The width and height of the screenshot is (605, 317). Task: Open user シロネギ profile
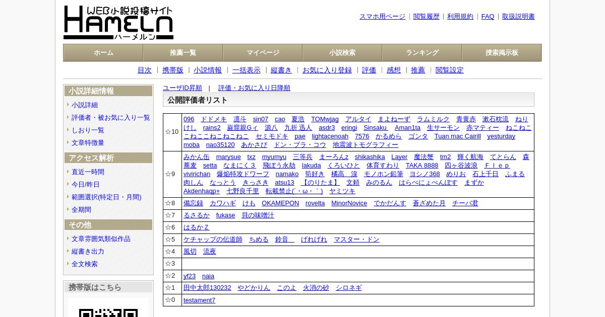point(349,288)
